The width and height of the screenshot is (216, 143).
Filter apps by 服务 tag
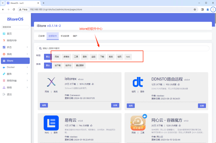[x=85, y=57]
